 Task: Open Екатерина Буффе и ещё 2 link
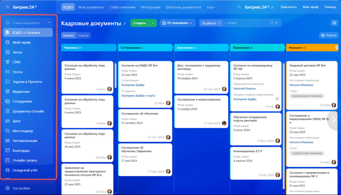pyautogui.click(x=138, y=95)
